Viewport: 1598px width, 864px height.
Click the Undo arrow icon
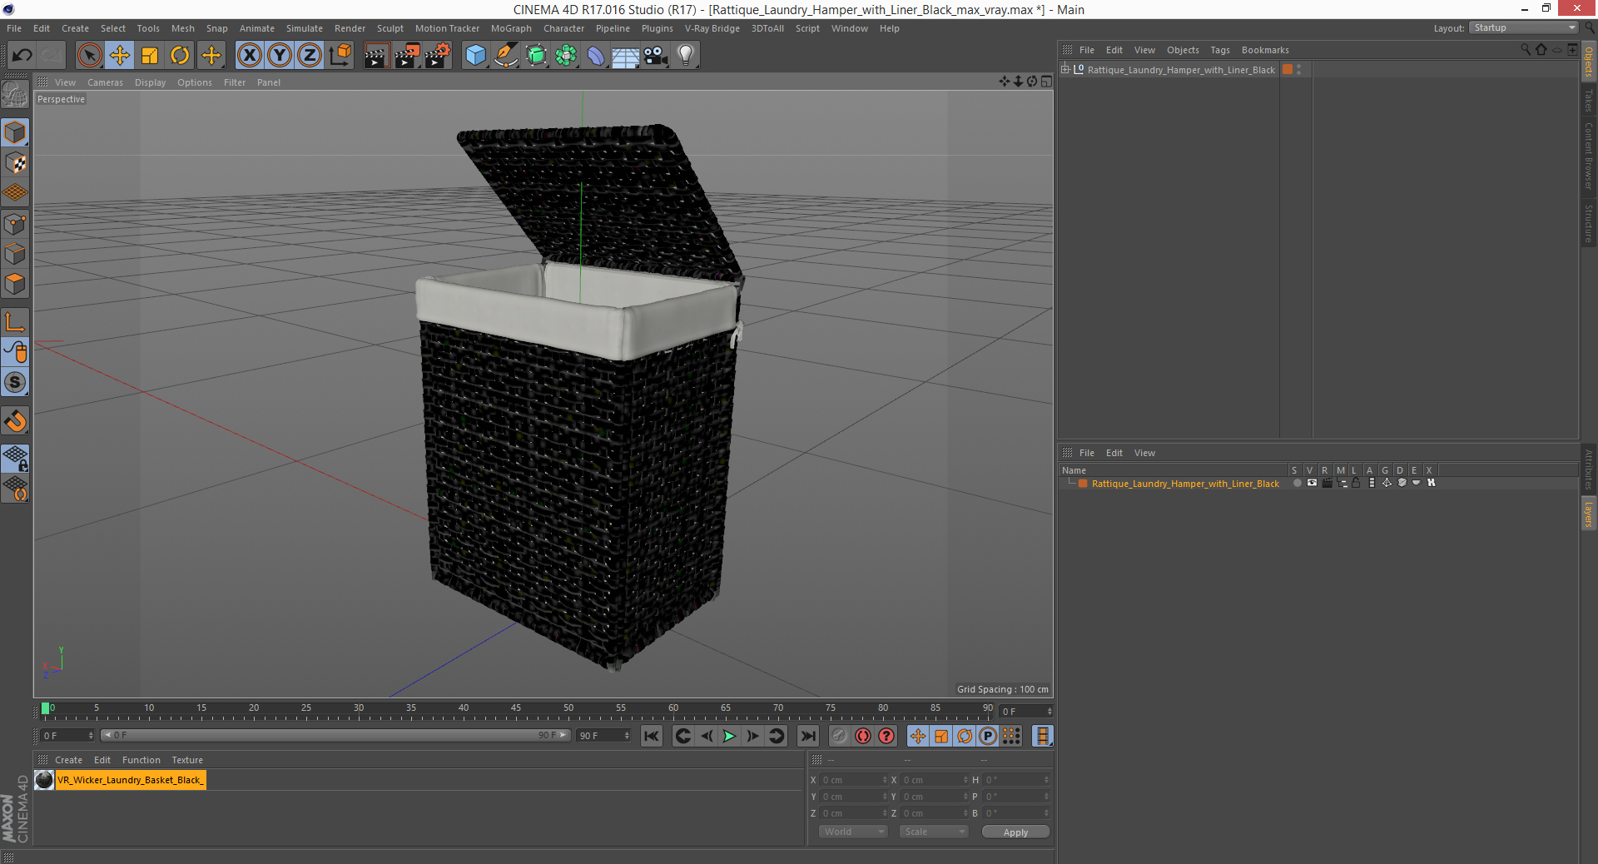click(x=22, y=56)
